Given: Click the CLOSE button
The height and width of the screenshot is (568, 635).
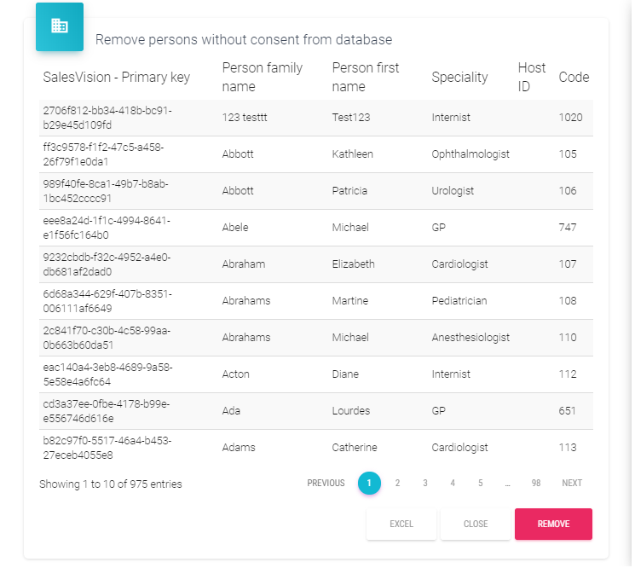Looking at the screenshot, I should click(x=475, y=524).
